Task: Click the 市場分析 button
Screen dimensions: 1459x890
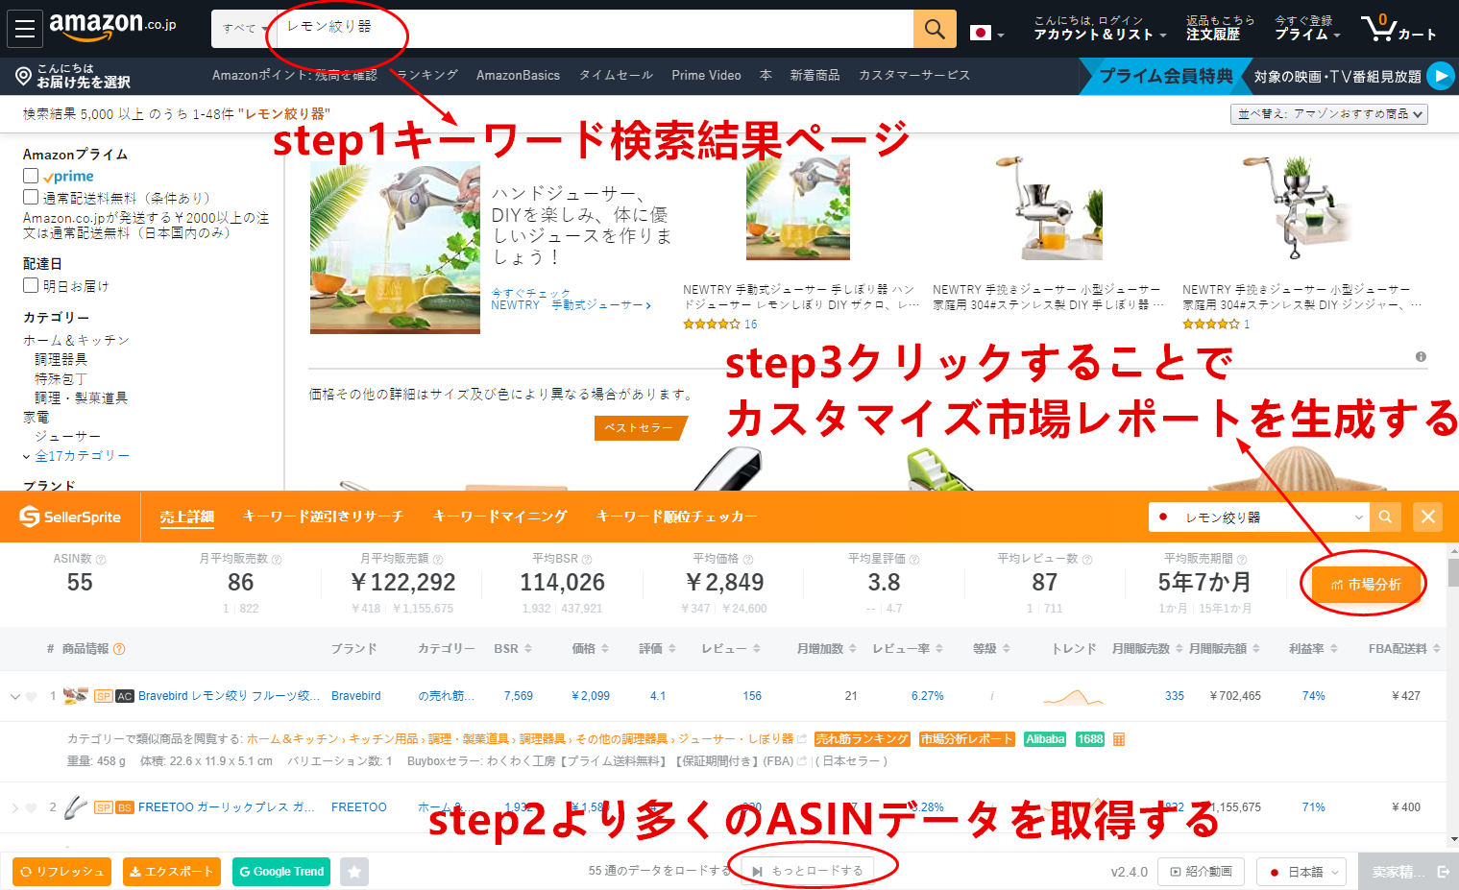Action: click(x=1365, y=585)
